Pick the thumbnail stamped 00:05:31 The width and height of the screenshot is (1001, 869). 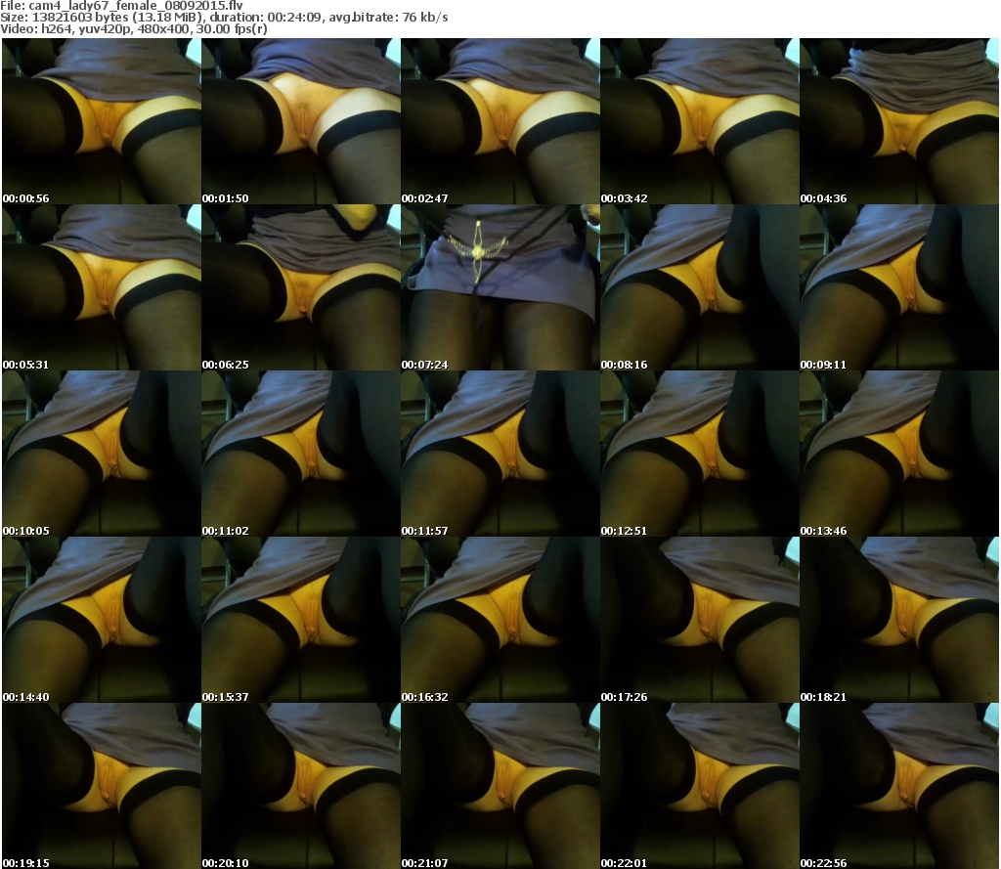(x=102, y=287)
